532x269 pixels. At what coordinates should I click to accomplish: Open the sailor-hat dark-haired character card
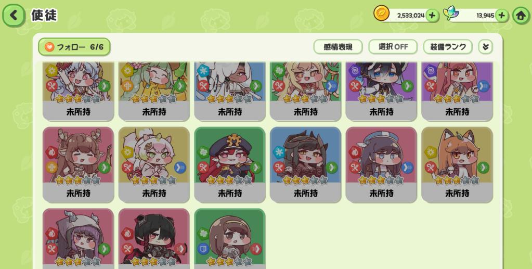point(381,165)
